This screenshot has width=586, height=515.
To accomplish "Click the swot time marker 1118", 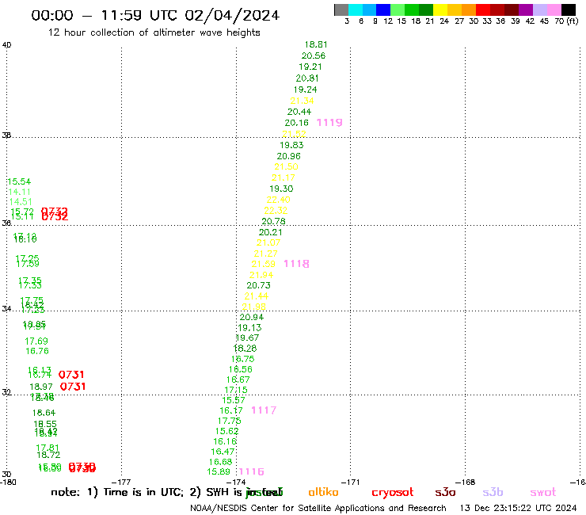I will point(296,264).
